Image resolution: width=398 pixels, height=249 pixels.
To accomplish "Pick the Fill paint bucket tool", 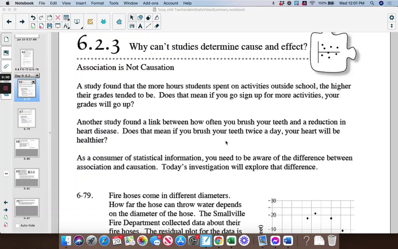I will pos(157,18).
